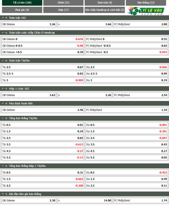The width and height of the screenshot is (169, 206).
Task: Star the Tổng bàn thắng Tài/Xỉu section
Action: coord(6,118)
